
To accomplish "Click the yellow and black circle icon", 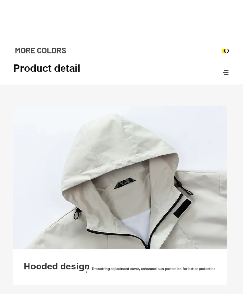I will 225,51.
